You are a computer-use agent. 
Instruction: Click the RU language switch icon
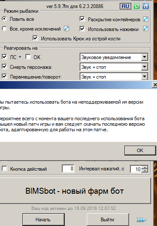[x=125, y=6]
